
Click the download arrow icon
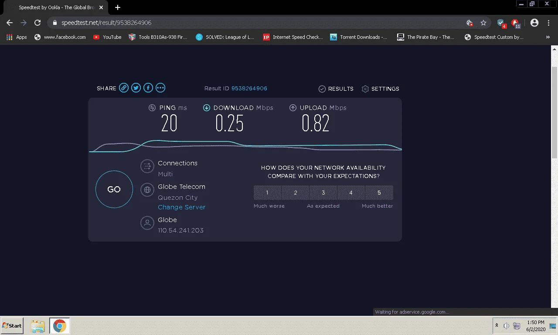[207, 108]
